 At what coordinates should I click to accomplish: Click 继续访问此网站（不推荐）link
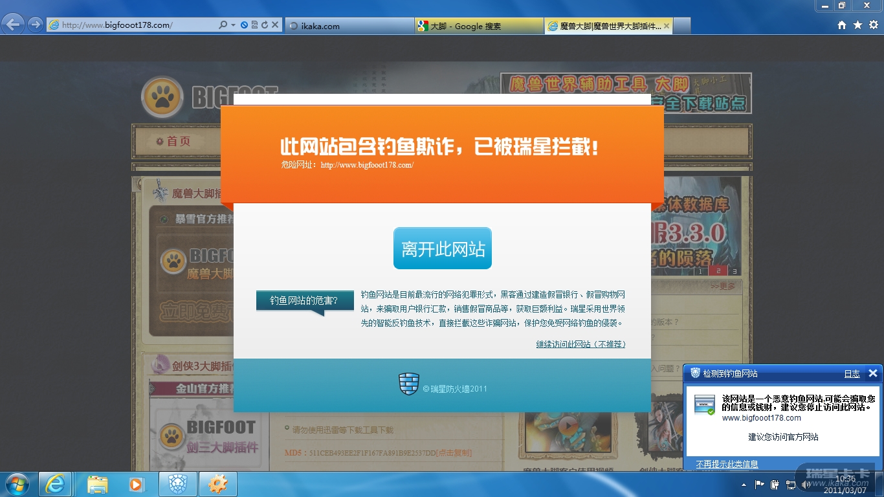(580, 344)
